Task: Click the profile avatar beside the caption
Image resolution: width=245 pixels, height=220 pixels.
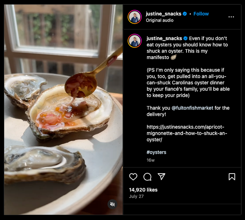Action: point(135,41)
